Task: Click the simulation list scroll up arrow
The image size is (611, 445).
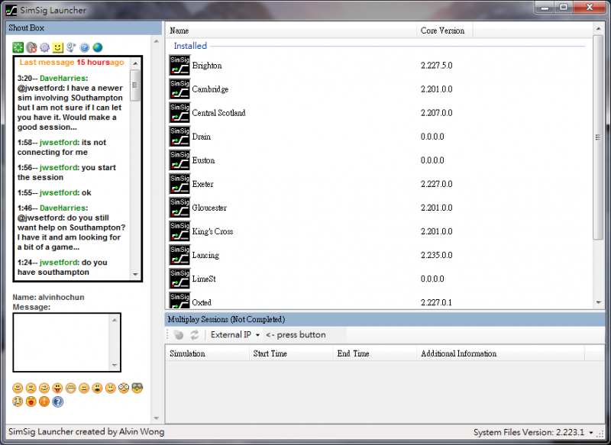Action: coord(598,28)
